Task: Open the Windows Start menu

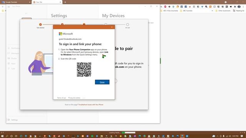Action: [x=2, y=136]
